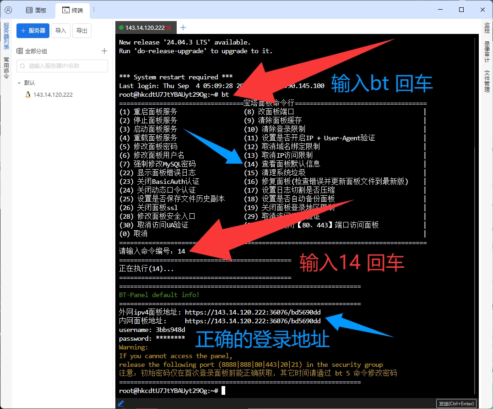Click menu line (14) 查看面板默认信息
This screenshot has width=493, height=409.
tap(282, 164)
